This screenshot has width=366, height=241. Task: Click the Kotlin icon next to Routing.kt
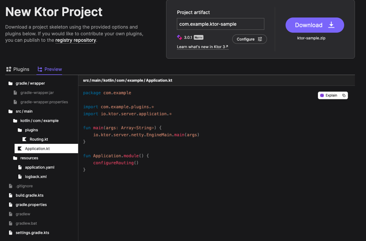coord(24,139)
